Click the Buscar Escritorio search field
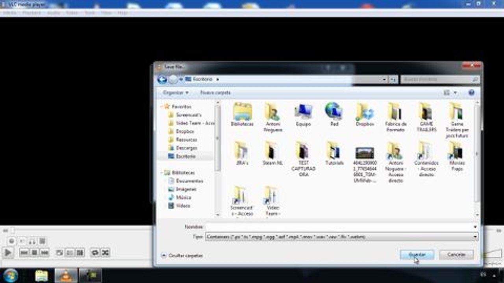The height and width of the screenshot is (283, 504). click(440, 79)
